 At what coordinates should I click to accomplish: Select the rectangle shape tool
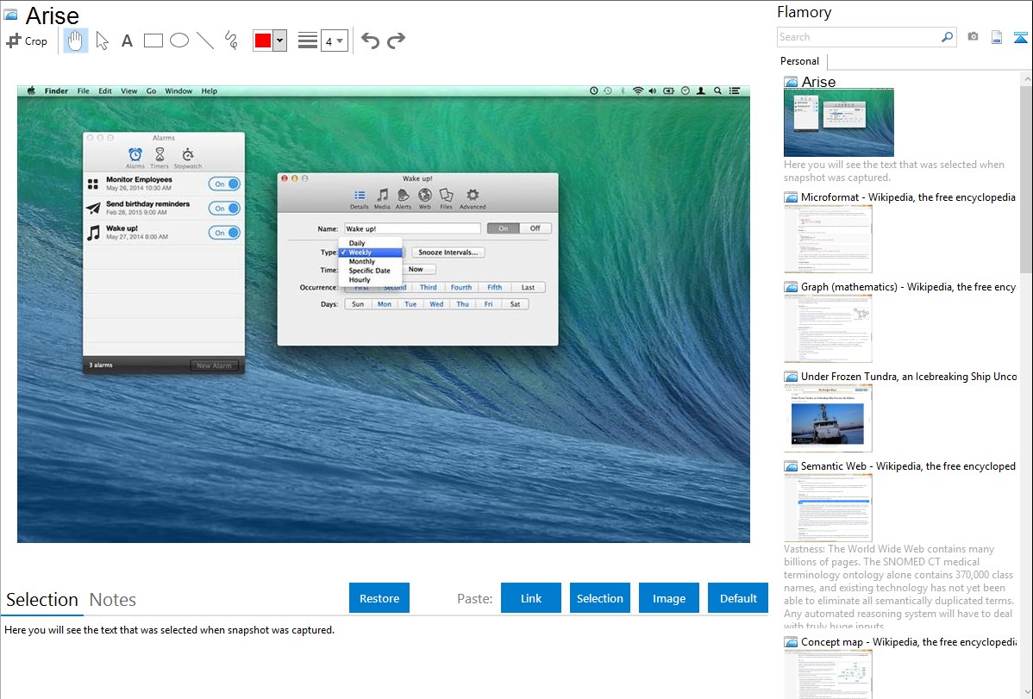153,41
